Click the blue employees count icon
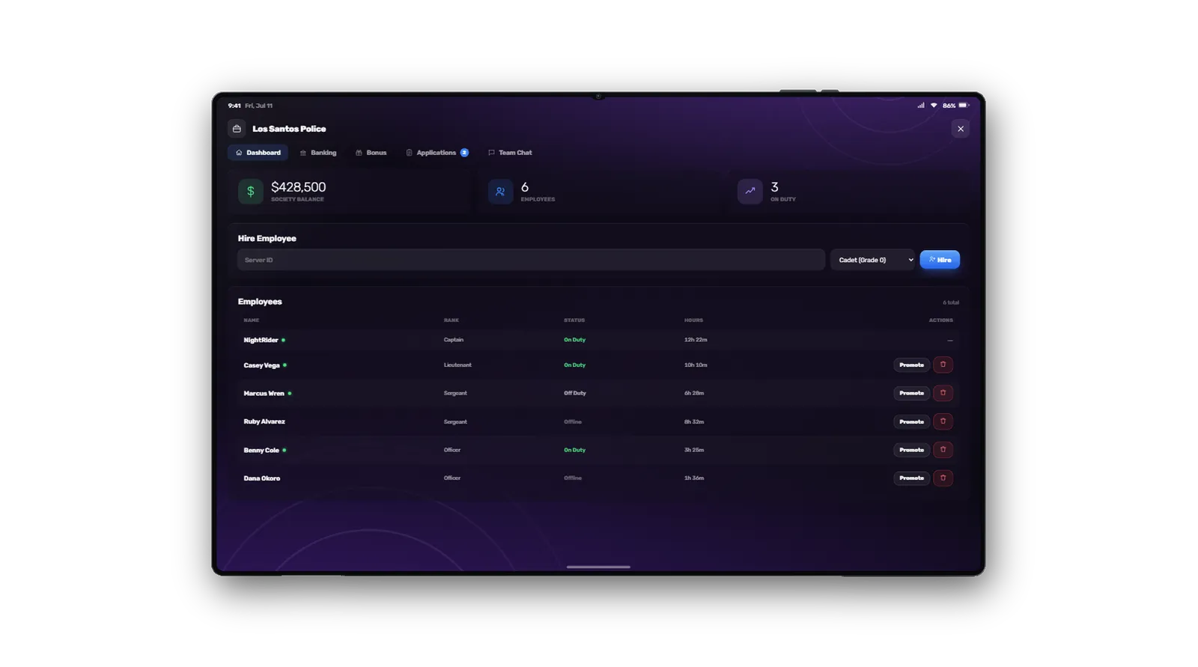This screenshot has width=1198, height=667. coord(500,192)
